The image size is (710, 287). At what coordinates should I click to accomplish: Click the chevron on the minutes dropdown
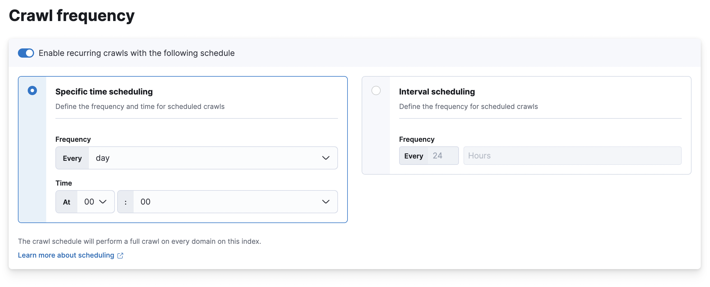coord(326,202)
